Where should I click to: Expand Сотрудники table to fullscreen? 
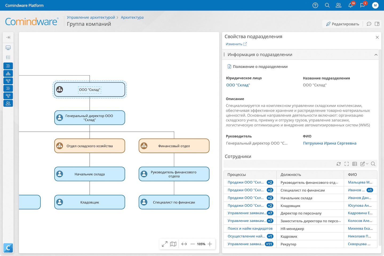(x=347, y=164)
